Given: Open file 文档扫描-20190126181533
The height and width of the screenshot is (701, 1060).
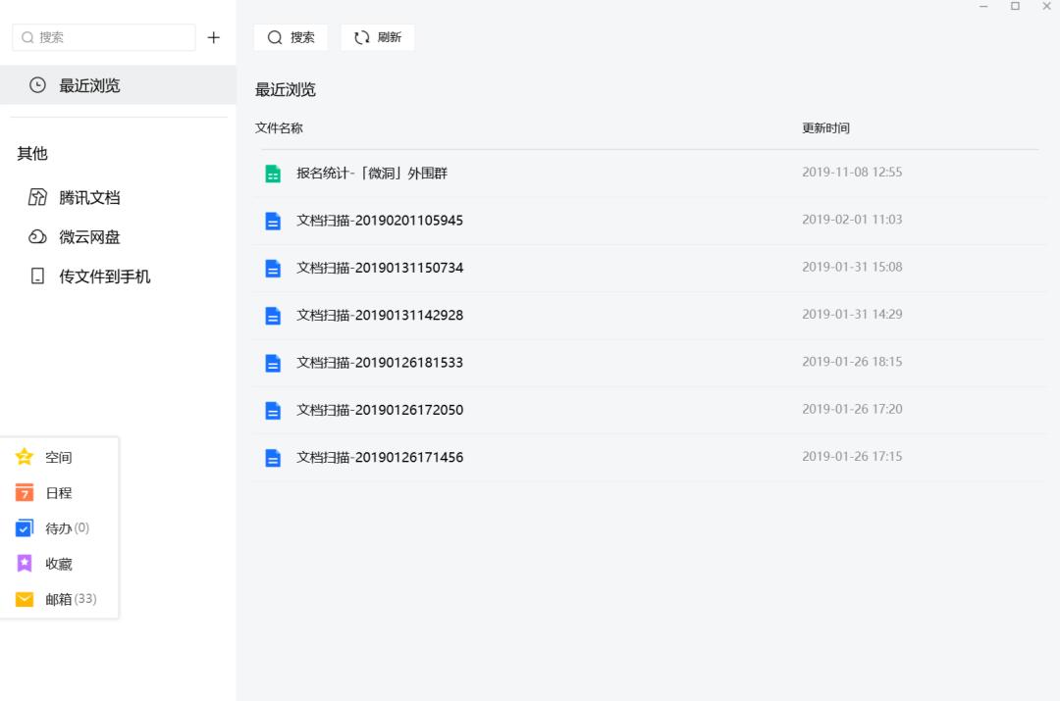Looking at the screenshot, I should coord(379,362).
